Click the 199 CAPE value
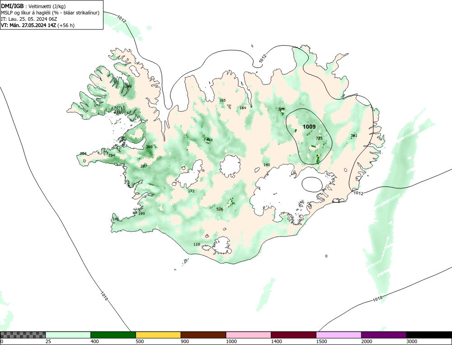This screenshot has width=452, height=345. (x=141, y=214)
